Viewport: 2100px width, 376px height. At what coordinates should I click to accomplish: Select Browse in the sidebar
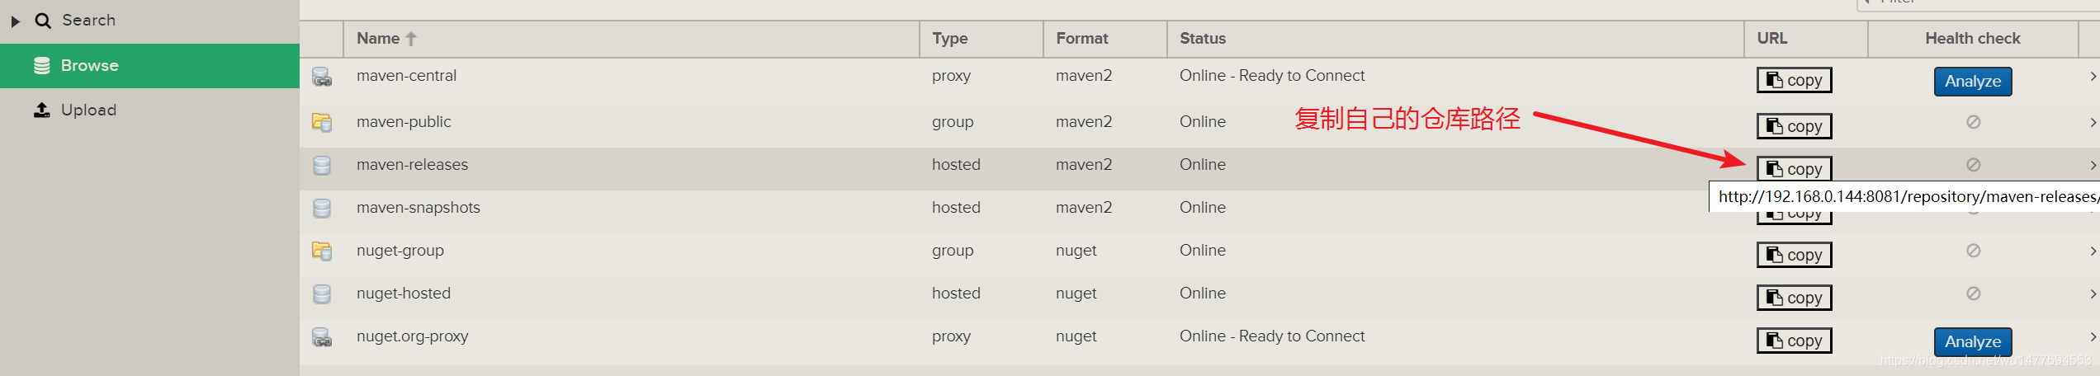tap(149, 66)
